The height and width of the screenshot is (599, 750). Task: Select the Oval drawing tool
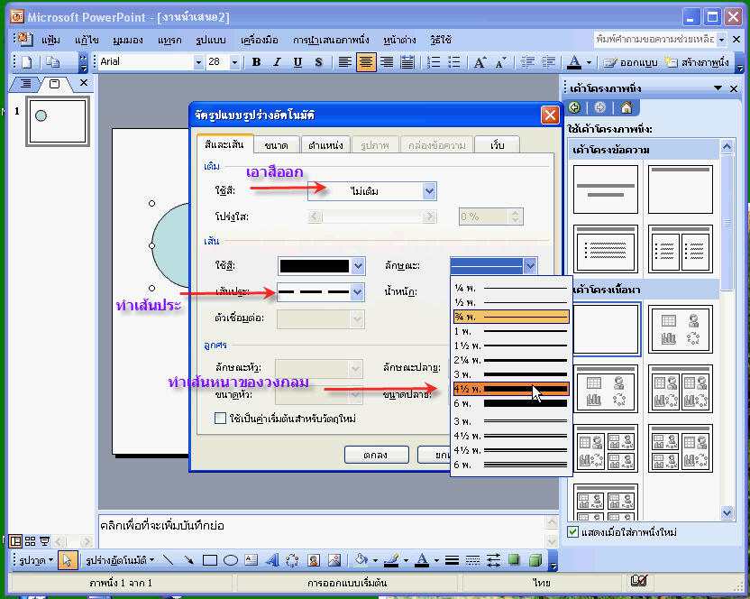231,559
